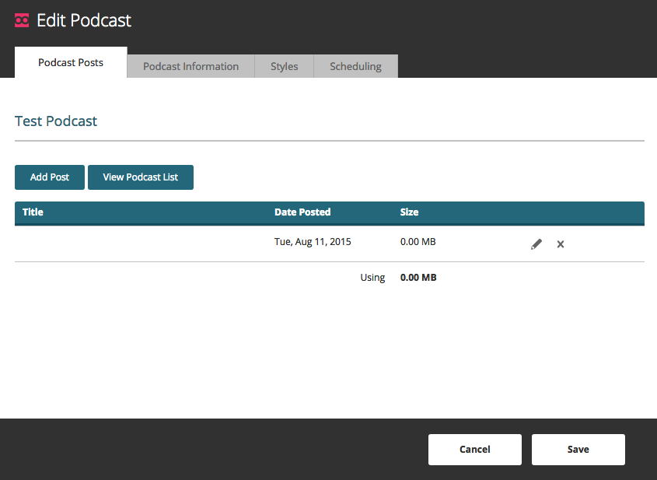Image resolution: width=657 pixels, height=480 pixels.
Task: Click the Date Posted column header
Action: [302, 212]
